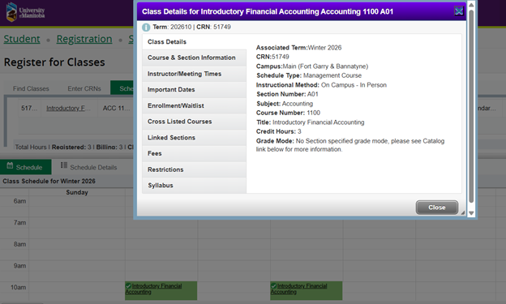Go to the Registration breadcrumb link
The width and height of the screenshot is (506, 304).
[x=84, y=39]
